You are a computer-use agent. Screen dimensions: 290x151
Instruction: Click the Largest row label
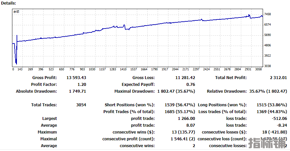pyautogui.click(x=49, y=119)
